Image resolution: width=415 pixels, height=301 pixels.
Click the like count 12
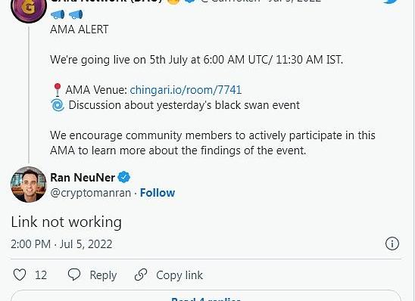tap(41, 275)
